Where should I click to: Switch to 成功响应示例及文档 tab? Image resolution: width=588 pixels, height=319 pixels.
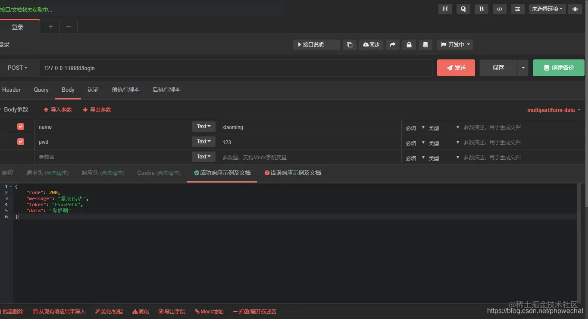click(222, 173)
